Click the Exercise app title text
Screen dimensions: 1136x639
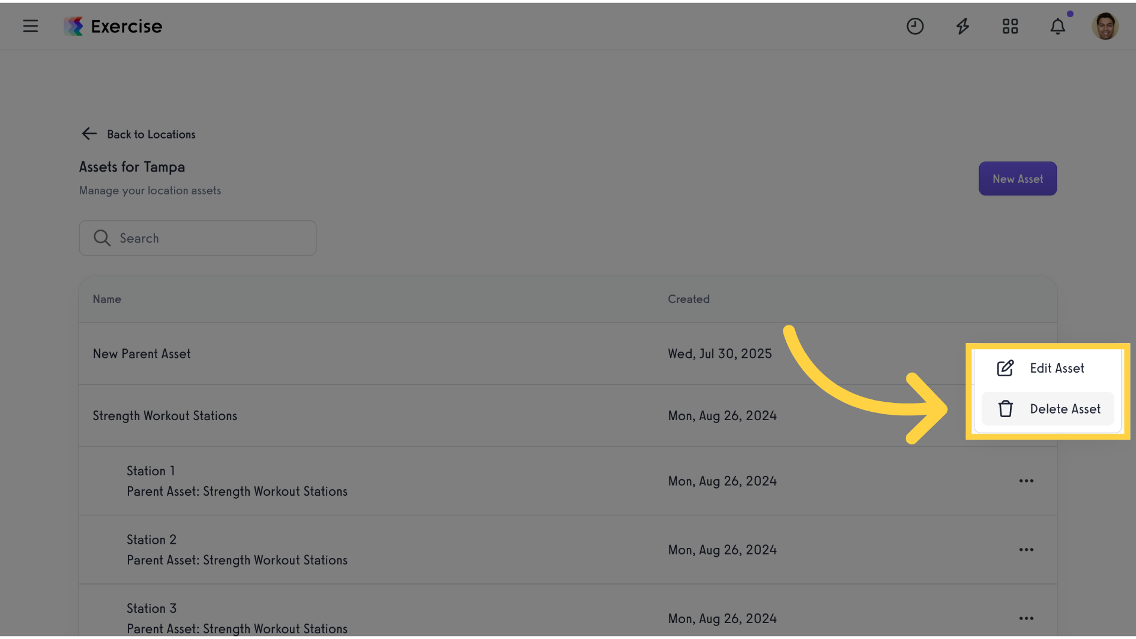(x=127, y=26)
